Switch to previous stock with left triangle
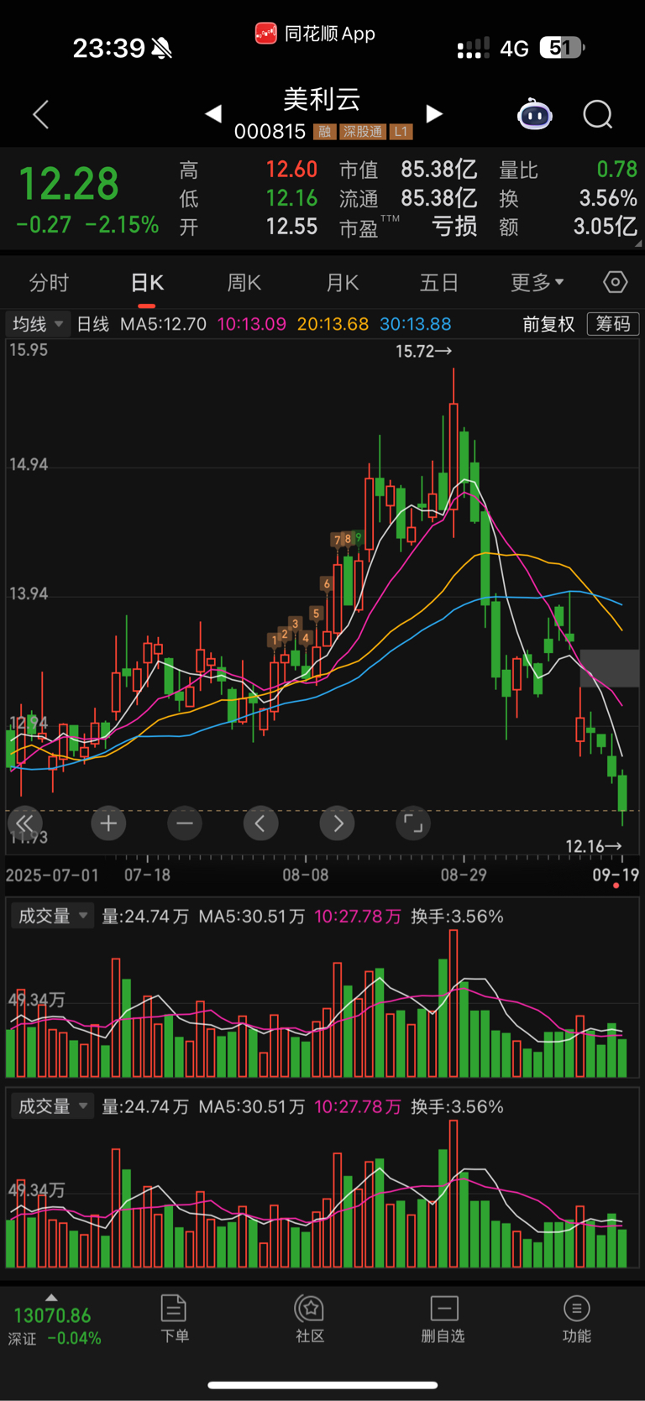 click(213, 113)
